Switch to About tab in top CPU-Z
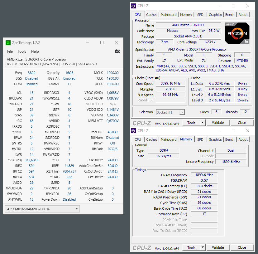Viewport: 258px width, 254px height. [x=243, y=15]
